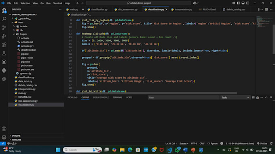The height and width of the screenshot is (154, 275).
Task: Toggle the bottom panel layout button
Action: (243, 3)
